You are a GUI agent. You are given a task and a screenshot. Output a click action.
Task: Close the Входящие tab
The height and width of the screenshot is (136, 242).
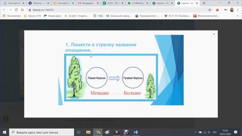point(98,3)
